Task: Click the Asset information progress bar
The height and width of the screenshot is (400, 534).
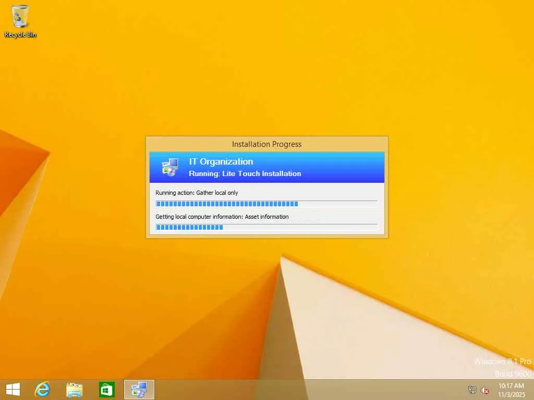Action: pyautogui.click(x=266, y=227)
